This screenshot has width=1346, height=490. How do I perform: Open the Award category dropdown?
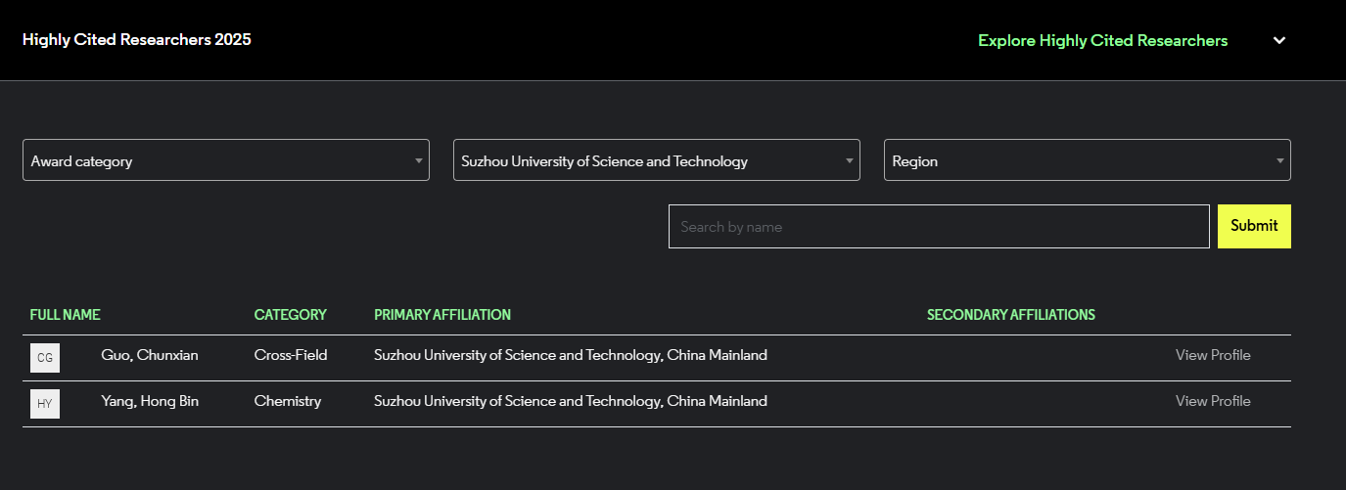(225, 160)
